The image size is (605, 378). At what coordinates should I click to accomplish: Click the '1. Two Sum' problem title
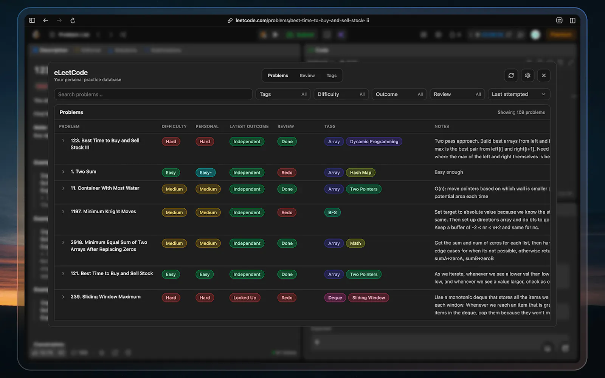tap(83, 172)
